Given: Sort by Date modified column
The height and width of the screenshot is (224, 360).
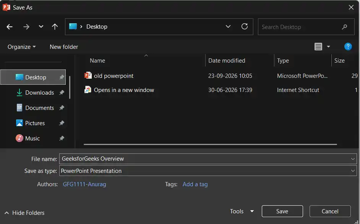Looking at the screenshot, I should (x=227, y=61).
